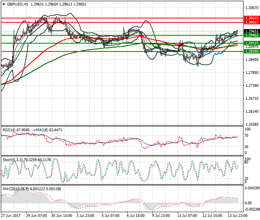Click the chart menu triangle beside GBPUSD,H1
This screenshot has height=220, width=260.
pos(4,4)
